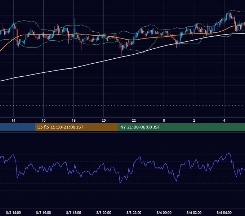Click the 8/3 14:00 time label
245x216 pixels.
[13, 212]
